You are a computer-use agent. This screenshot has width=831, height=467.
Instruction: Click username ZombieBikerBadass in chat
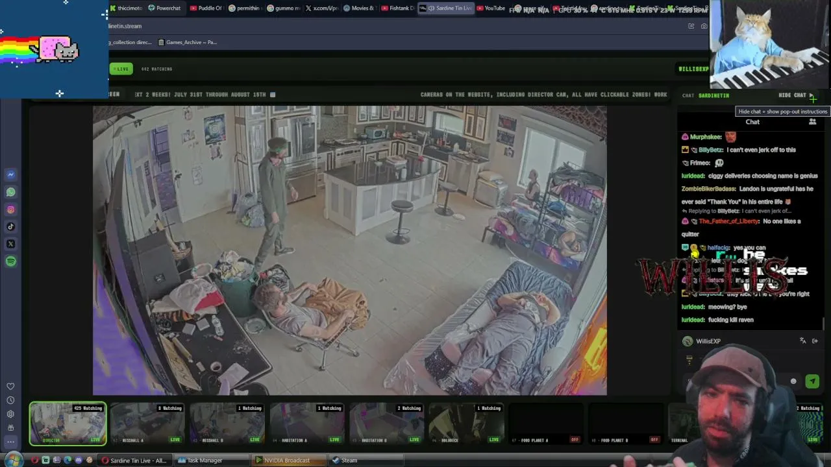pyautogui.click(x=708, y=189)
